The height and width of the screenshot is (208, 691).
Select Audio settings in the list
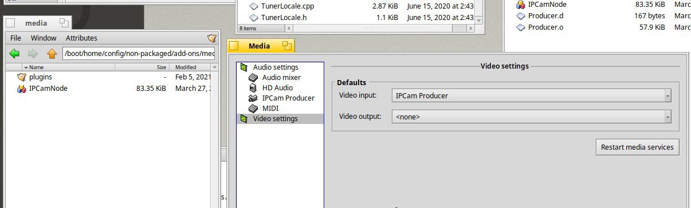point(276,67)
